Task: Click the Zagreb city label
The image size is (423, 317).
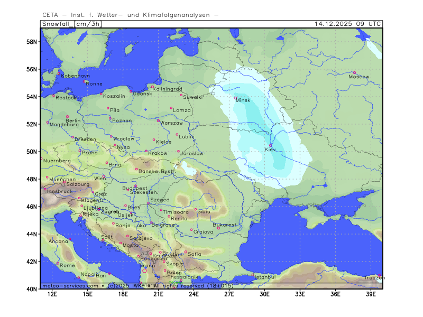Action: [x=110, y=211]
